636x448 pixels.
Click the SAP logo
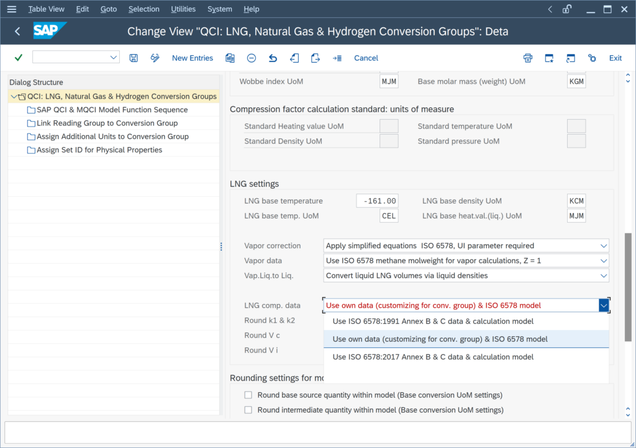50,31
